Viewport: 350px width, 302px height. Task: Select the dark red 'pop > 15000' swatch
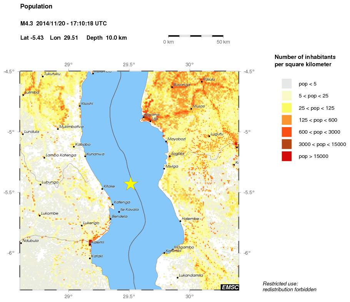coord(287,156)
